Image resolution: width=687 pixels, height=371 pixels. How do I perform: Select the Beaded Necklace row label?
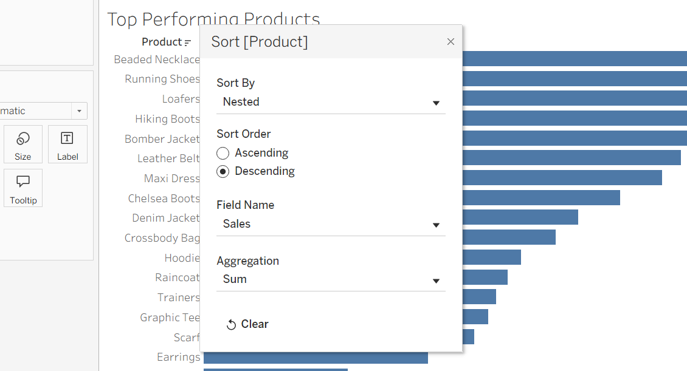pyautogui.click(x=157, y=60)
